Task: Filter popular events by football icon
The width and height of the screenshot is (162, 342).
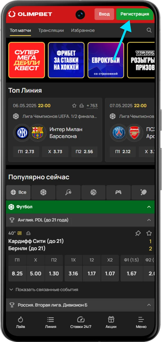Action: point(43,192)
